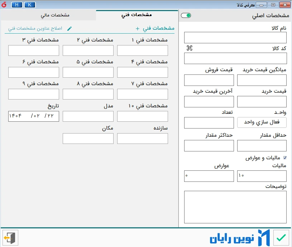Click the مشخصات فني ۶ field
292x247 pixels.
pos(34,72)
